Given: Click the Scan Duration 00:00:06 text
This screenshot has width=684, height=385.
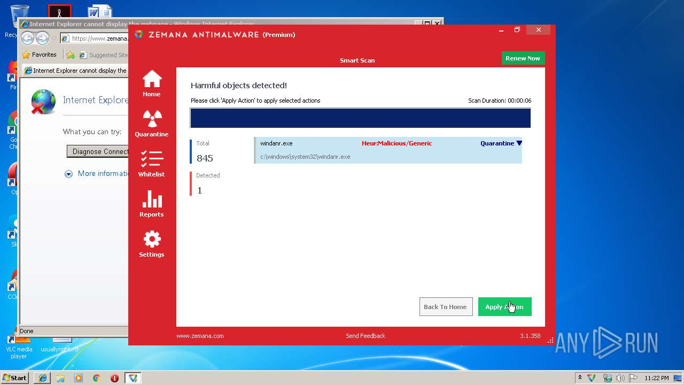Looking at the screenshot, I should click(x=500, y=101).
